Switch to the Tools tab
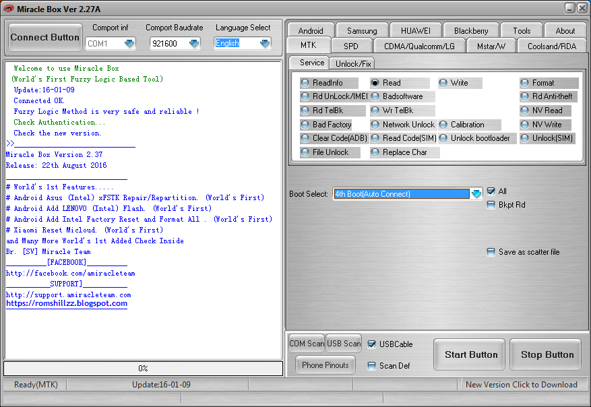The height and width of the screenshot is (407, 591). [x=522, y=30]
